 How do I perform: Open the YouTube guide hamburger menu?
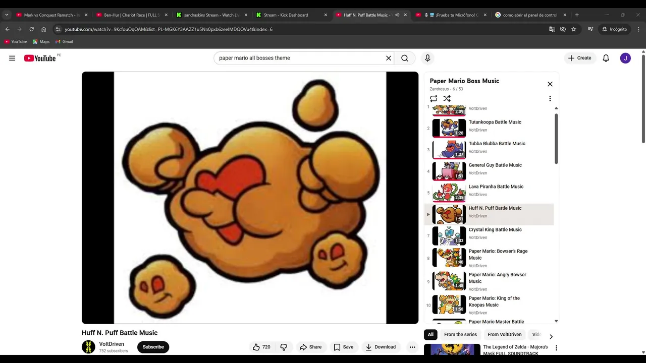[12, 58]
